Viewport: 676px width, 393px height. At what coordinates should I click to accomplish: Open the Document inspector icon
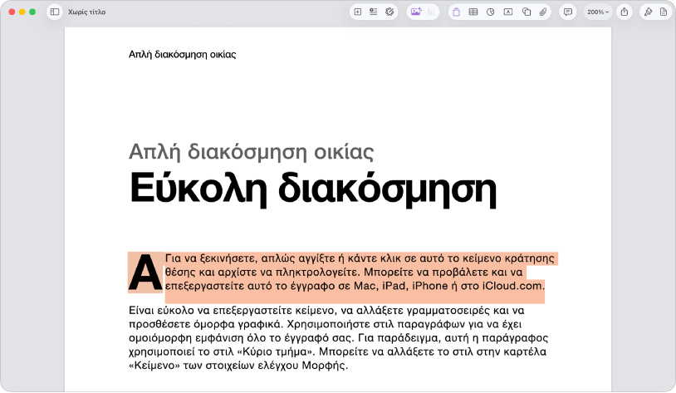(664, 12)
